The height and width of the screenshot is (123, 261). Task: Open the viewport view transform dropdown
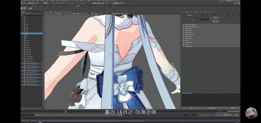(119, 13)
